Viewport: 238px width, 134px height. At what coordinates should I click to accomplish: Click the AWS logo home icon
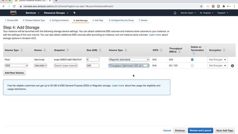(13, 13)
